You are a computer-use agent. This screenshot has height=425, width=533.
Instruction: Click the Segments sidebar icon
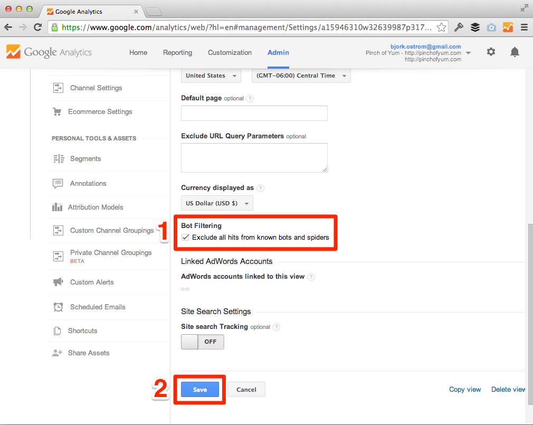(x=59, y=159)
